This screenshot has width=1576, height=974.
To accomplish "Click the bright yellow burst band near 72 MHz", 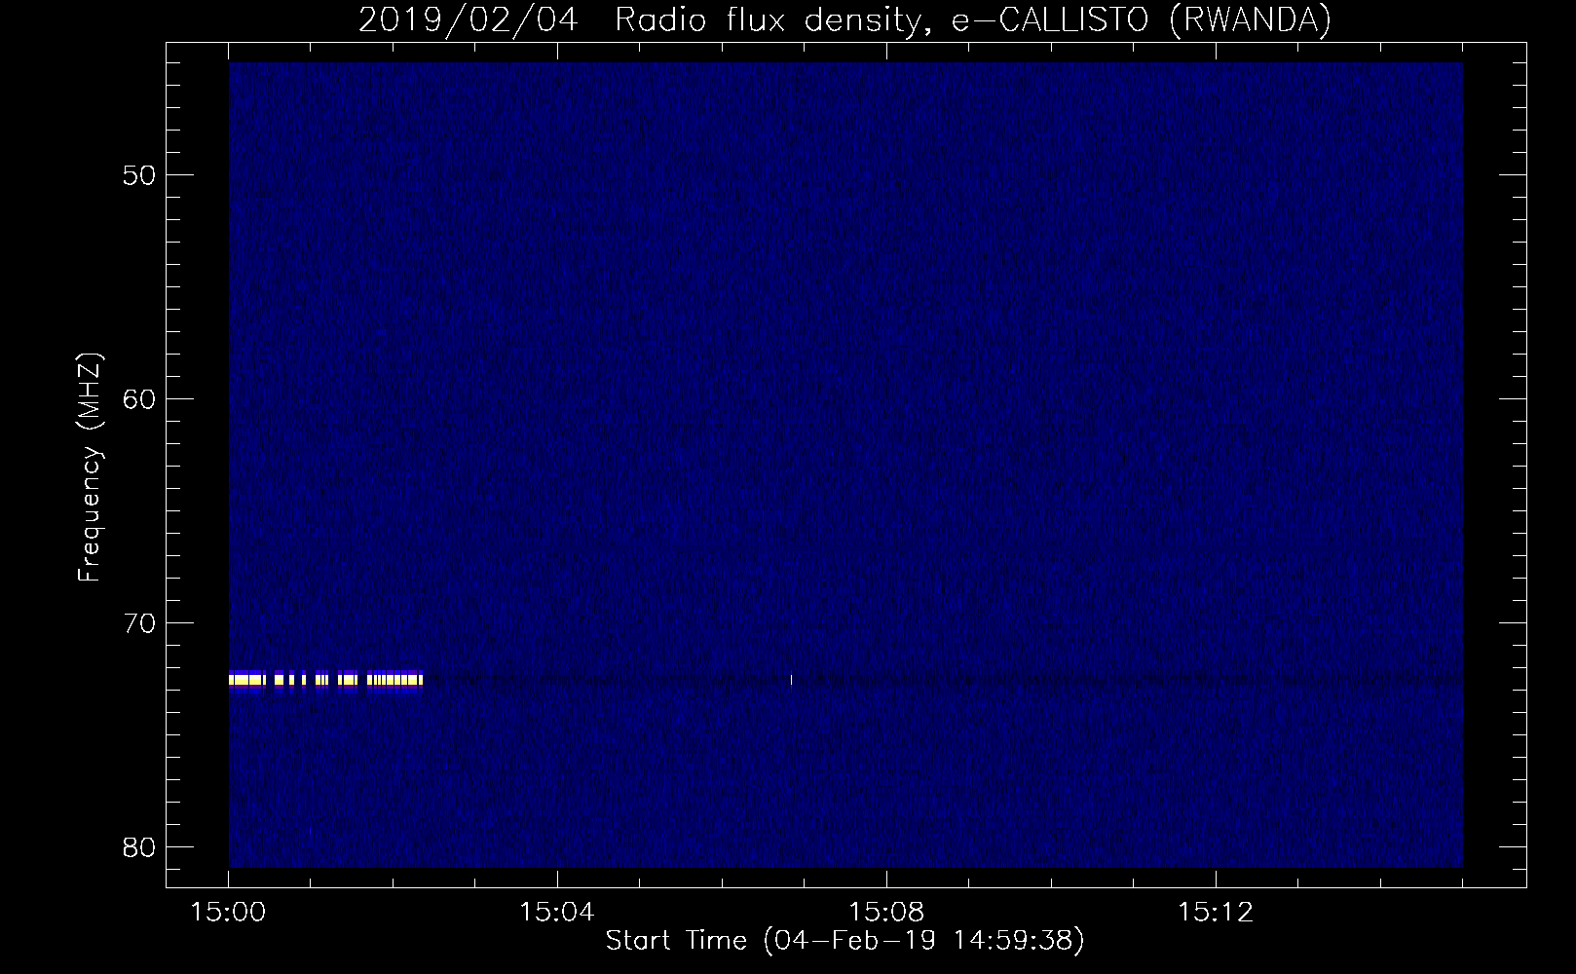I will 325,679.
